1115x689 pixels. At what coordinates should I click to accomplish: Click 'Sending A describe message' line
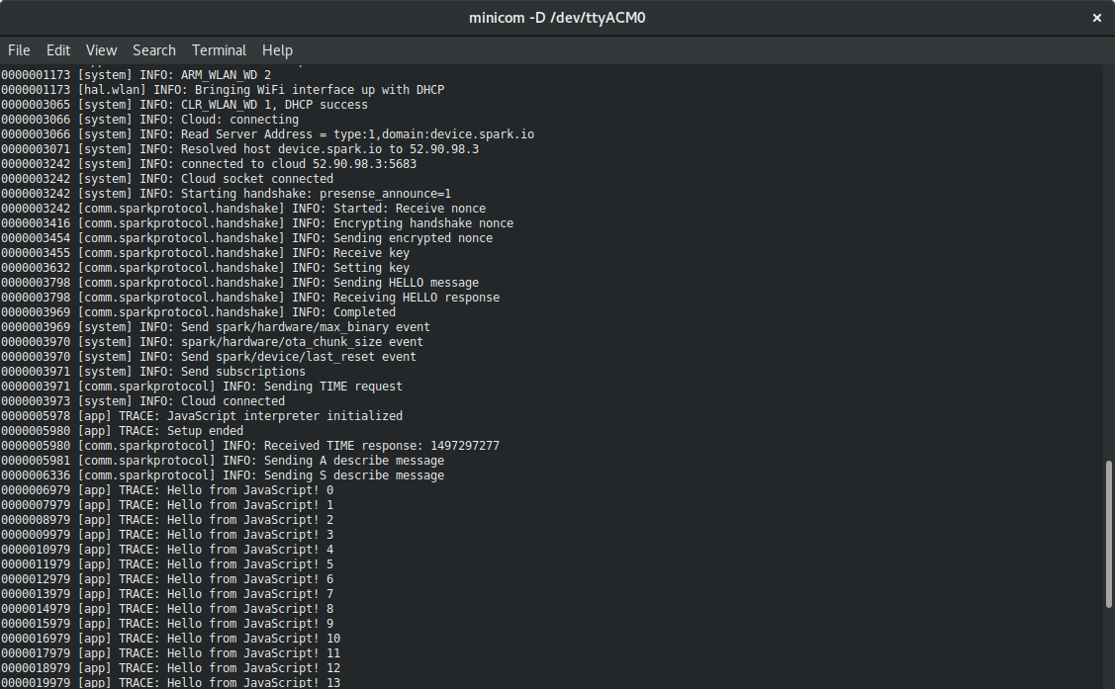point(223,461)
